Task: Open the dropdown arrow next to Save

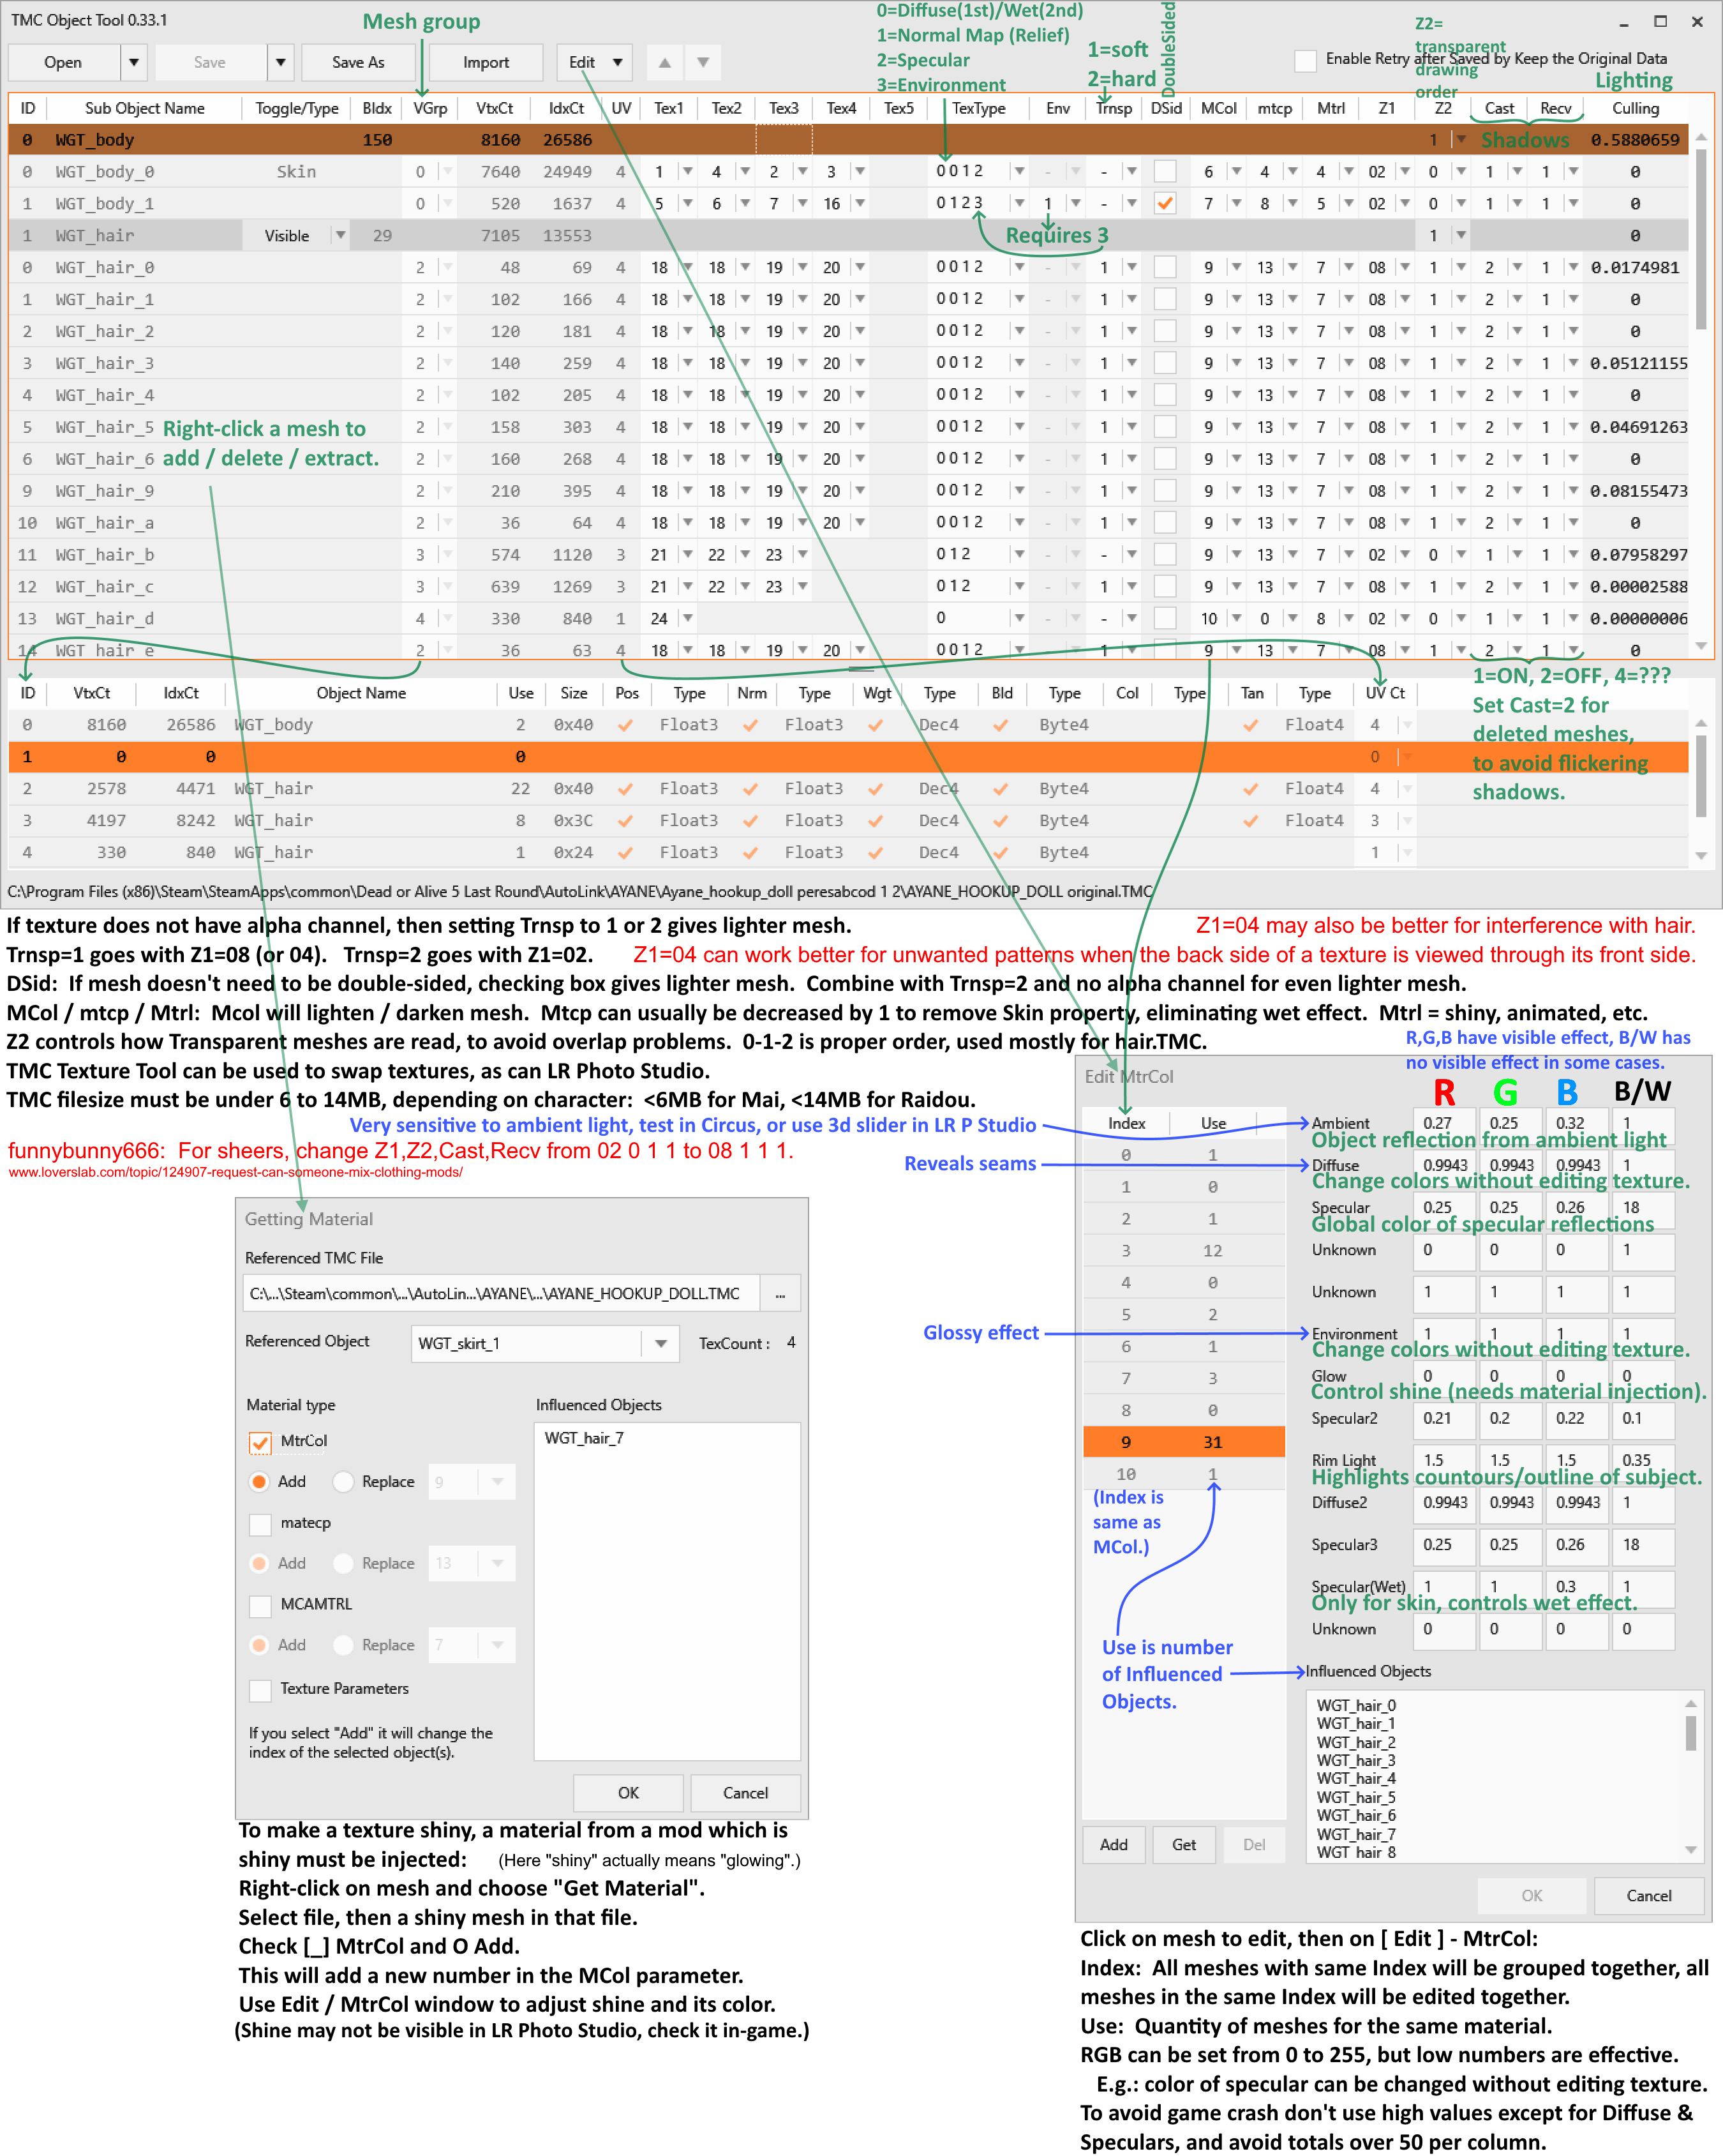Action: [x=281, y=62]
